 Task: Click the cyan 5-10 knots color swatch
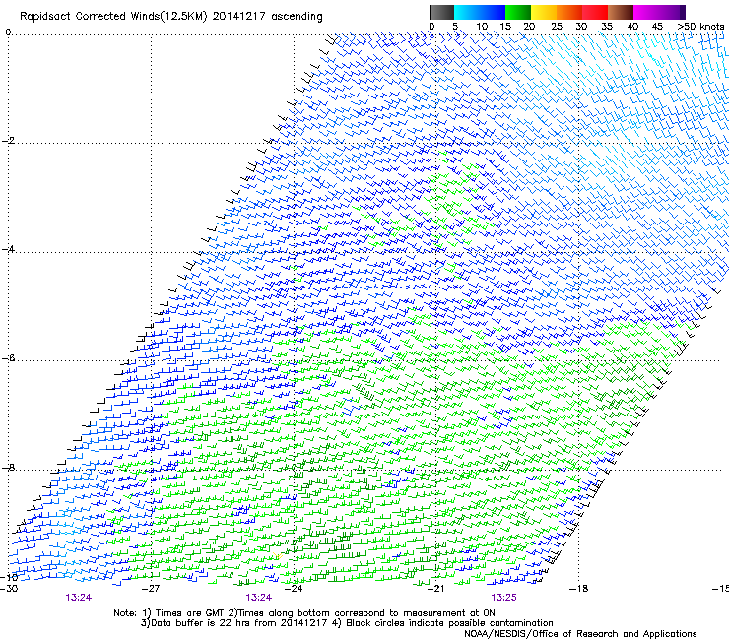coord(467,12)
